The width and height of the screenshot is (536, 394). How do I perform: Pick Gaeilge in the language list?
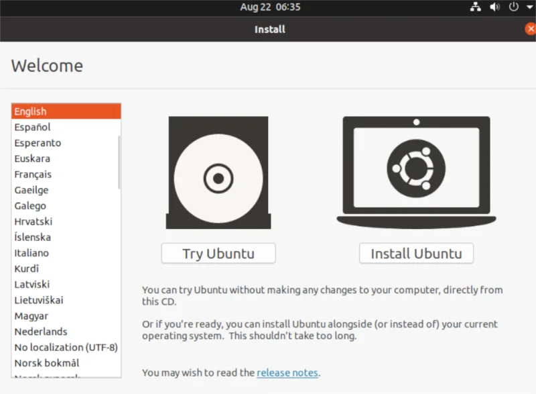(x=66, y=190)
